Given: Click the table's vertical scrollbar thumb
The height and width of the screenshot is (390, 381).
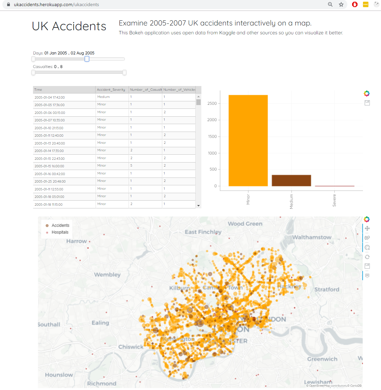Looking at the screenshot, I should point(198,102).
